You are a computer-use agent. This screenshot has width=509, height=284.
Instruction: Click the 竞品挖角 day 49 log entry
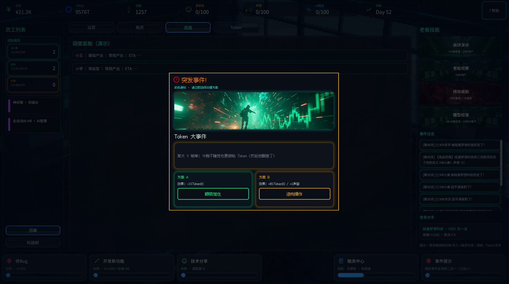coord(460,160)
